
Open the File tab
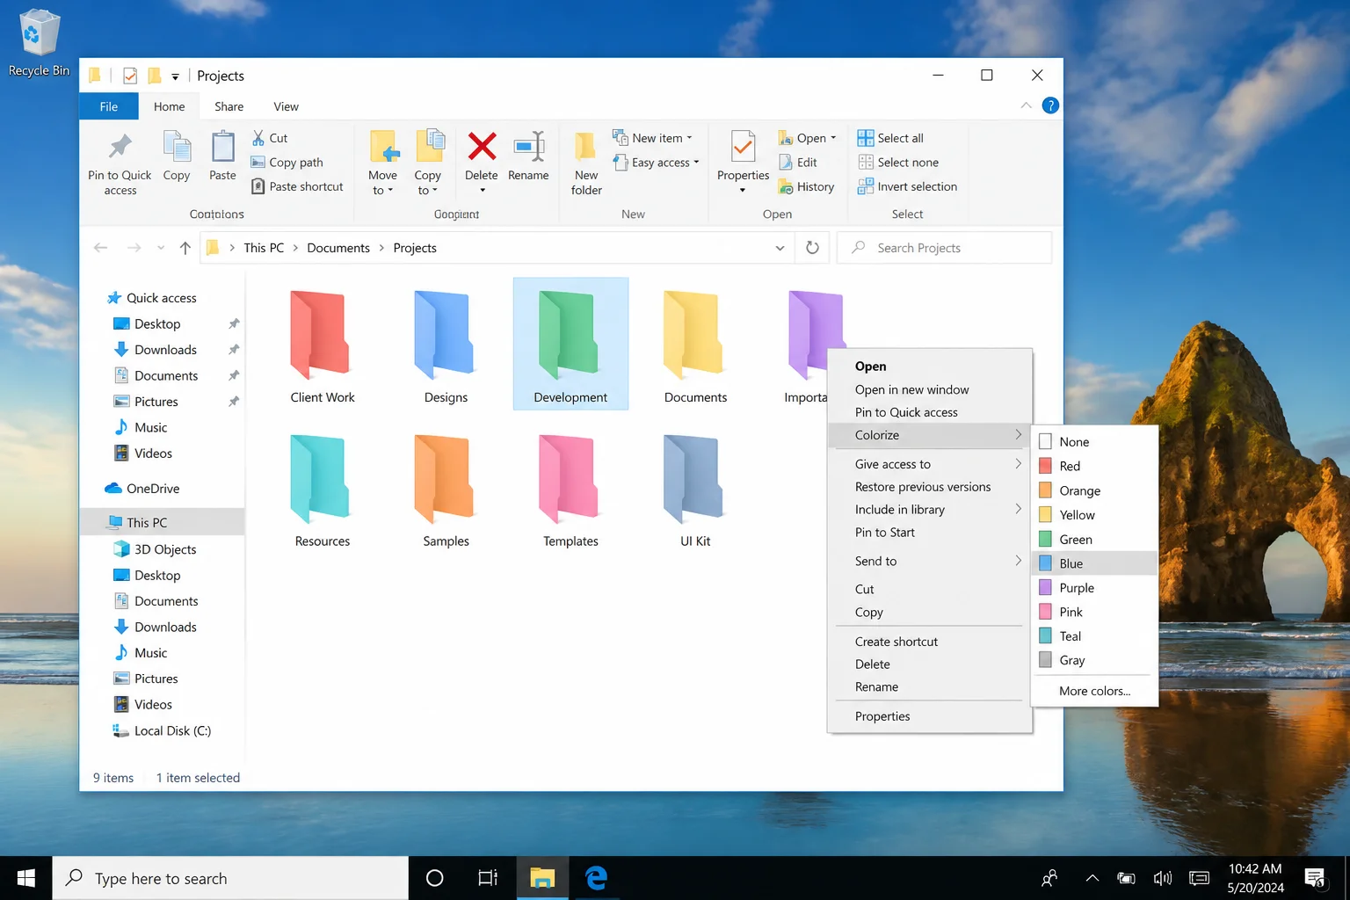[109, 106]
